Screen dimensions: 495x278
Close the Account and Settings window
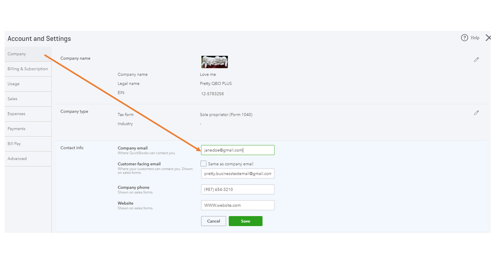point(488,38)
